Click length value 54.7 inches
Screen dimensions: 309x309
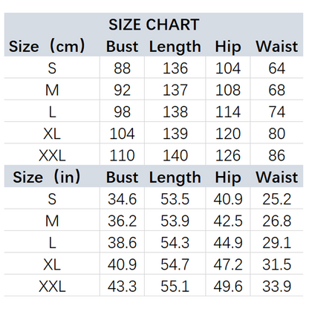point(175,264)
